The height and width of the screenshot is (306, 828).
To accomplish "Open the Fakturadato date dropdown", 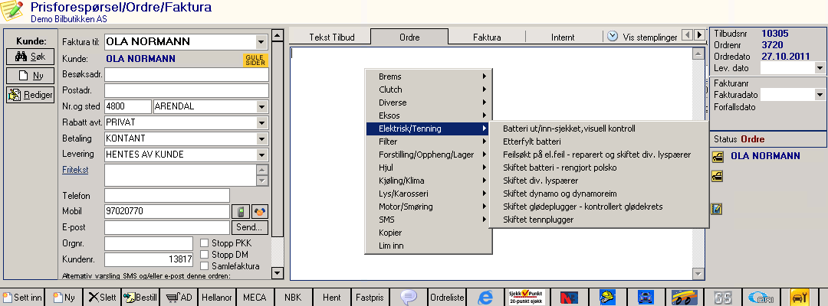I will pyautogui.click(x=820, y=95).
